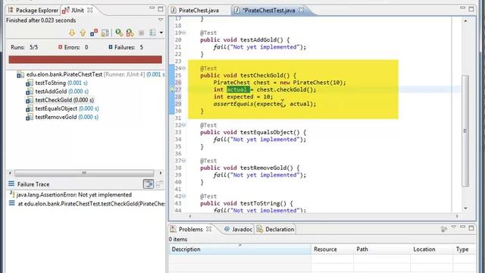Rerun test, failures first
Screen dimensions: 485x273
click(130, 33)
